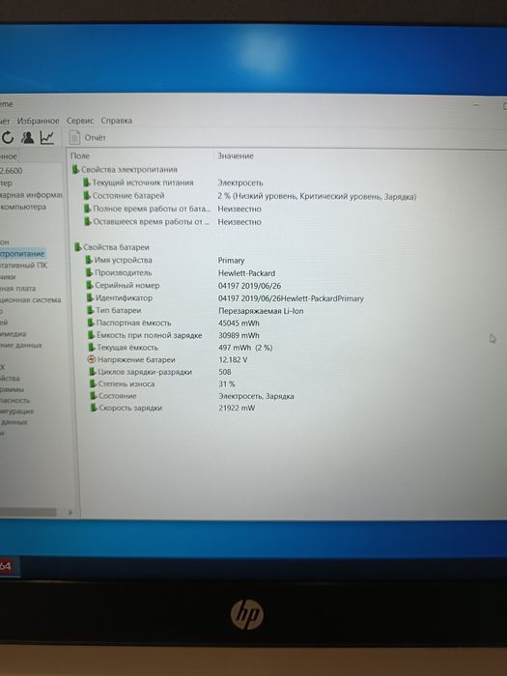Click the icon beside Свойства батареи

pyautogui.click(x=78, y=247)
